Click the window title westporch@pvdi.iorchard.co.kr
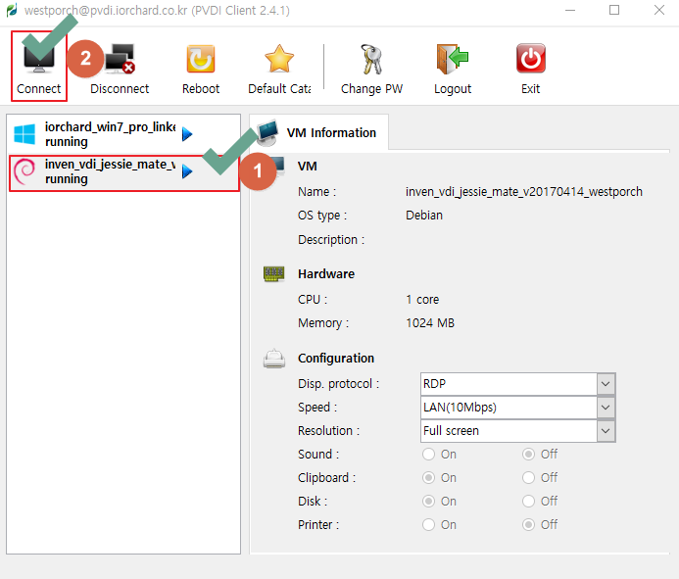 (106, 10)
